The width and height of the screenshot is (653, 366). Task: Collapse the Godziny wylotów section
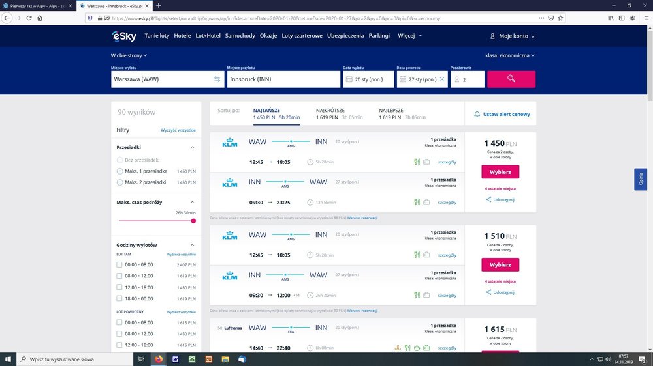(x=192, y=245)
